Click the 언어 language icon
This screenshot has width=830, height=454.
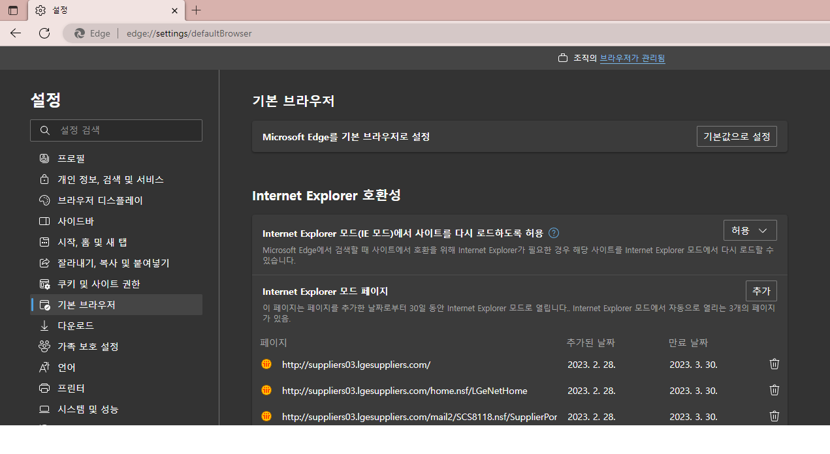[44, 367]
